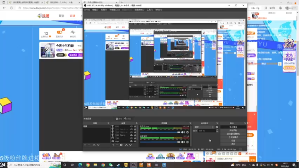Click Properties gear button above Scenes panel

pyautogui.click(x=119, y=119)
